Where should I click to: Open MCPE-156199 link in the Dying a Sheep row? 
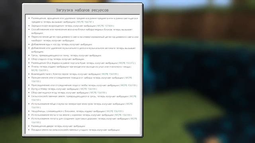tap(88, 89)
